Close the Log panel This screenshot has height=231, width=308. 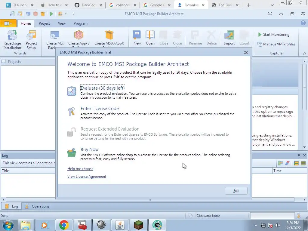304,156
